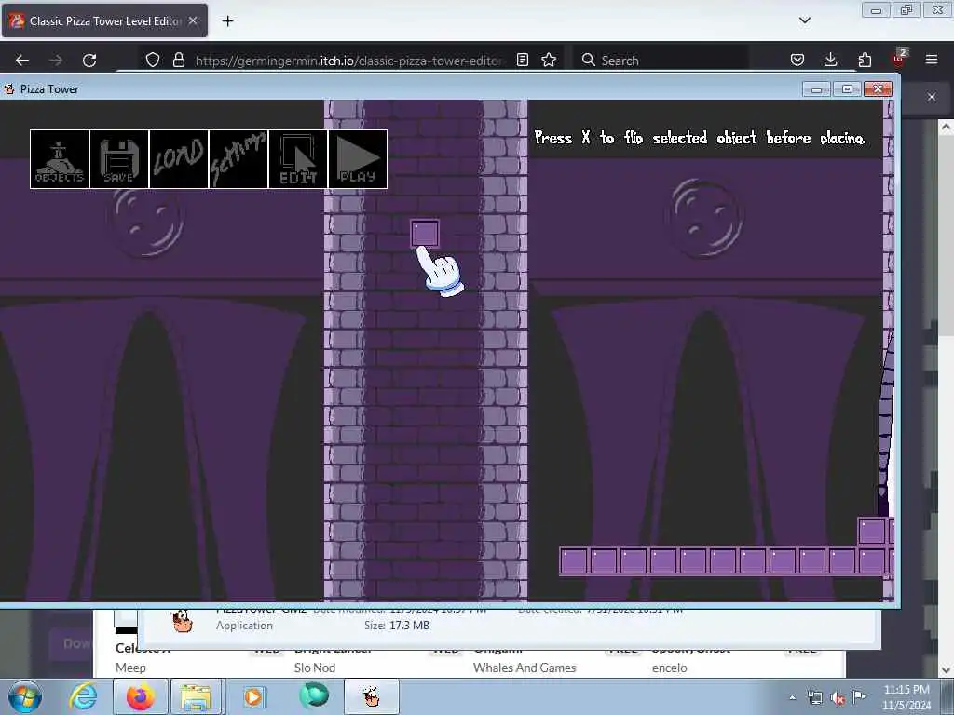View site security lock info
The image size is (954, 715).
(178, 60)
